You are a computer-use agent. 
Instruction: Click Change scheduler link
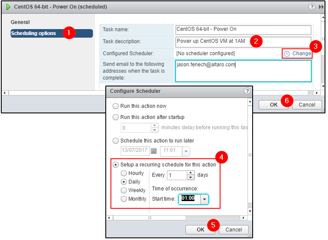(301, 53)
